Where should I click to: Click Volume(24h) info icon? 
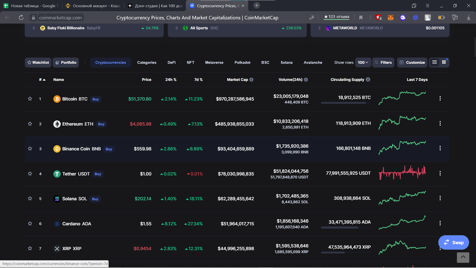[306, 80]
